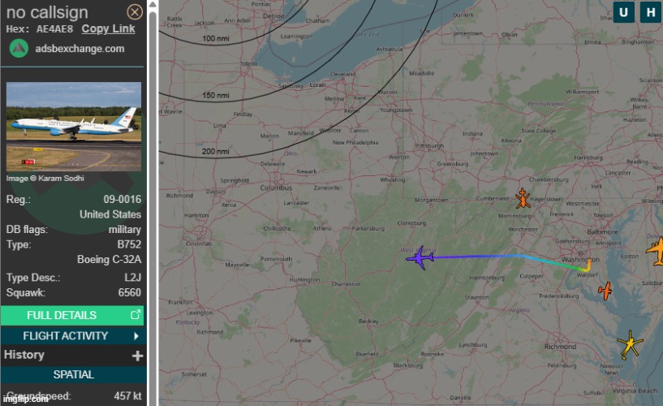Image resolution: width=663 pixels, height=406 pixels.
Task: Click the external link icon on FULL DETAILS
Action: tap(136, 315)
